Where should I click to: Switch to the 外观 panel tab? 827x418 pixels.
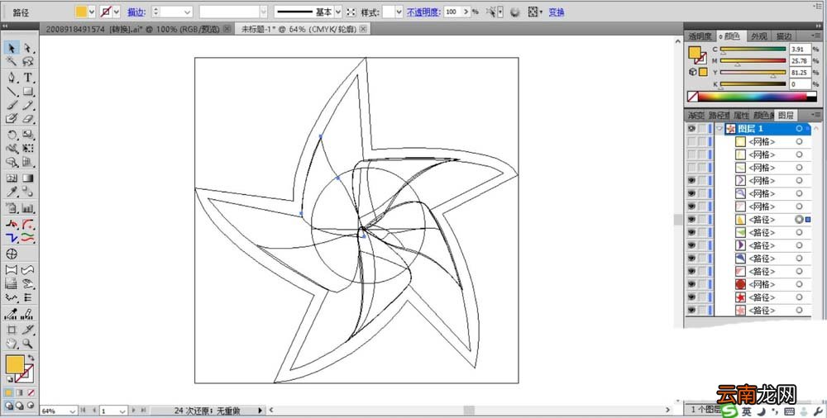click(759, 36)
